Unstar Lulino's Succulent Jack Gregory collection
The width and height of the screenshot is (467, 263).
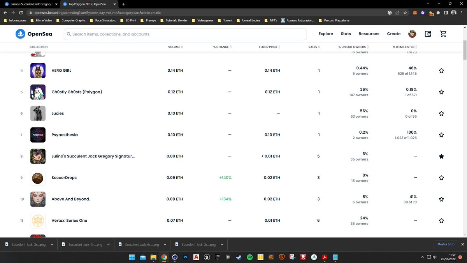[441, 156]
